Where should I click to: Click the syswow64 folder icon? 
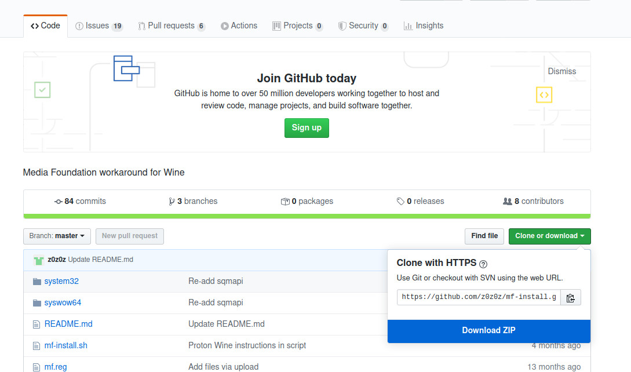click(37, 302)
